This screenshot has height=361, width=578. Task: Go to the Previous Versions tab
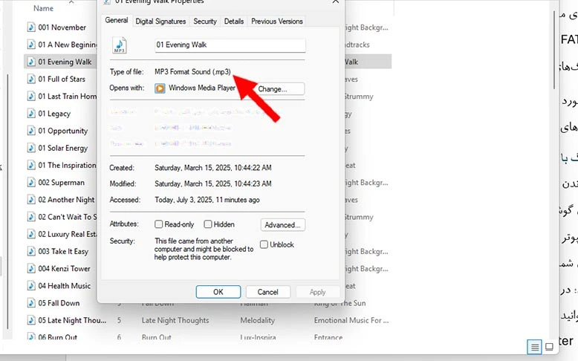pyautogui.click(x=277, y=22)
